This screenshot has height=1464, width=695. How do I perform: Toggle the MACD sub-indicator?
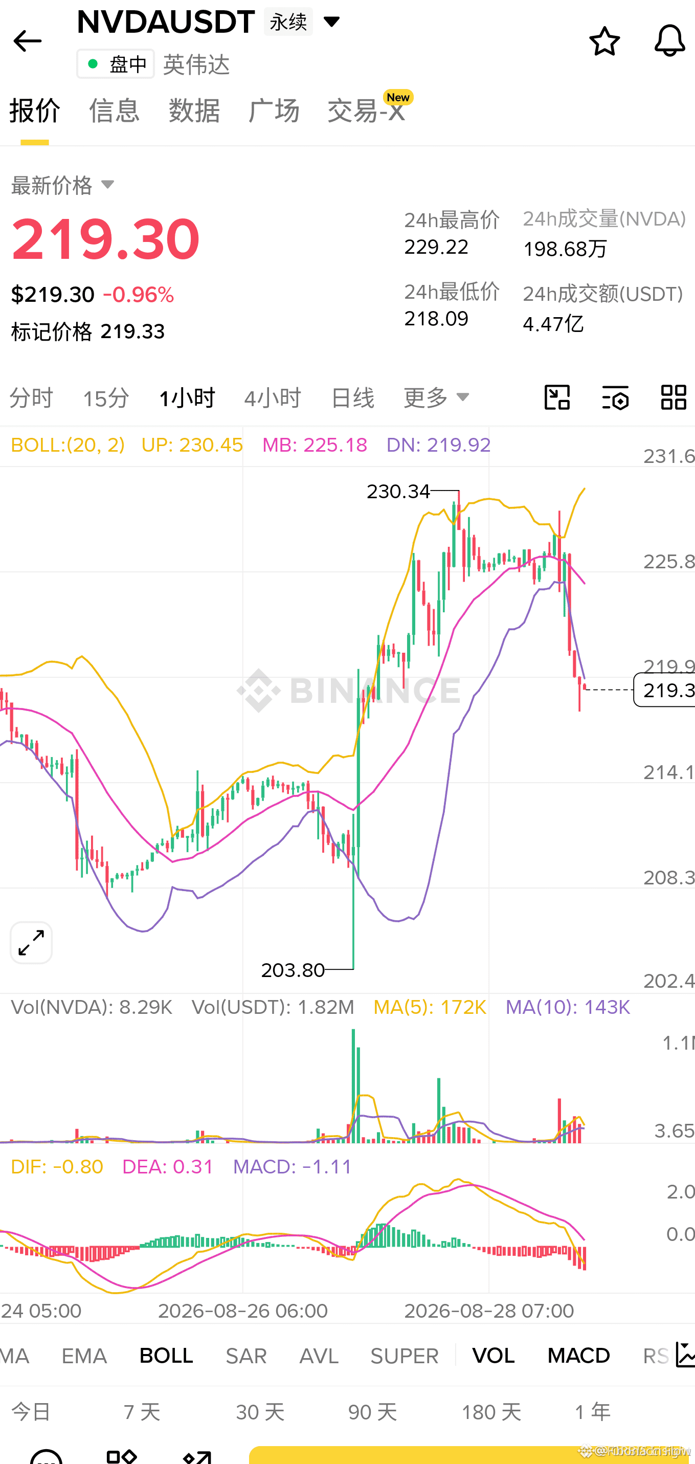click(578, 1356)
